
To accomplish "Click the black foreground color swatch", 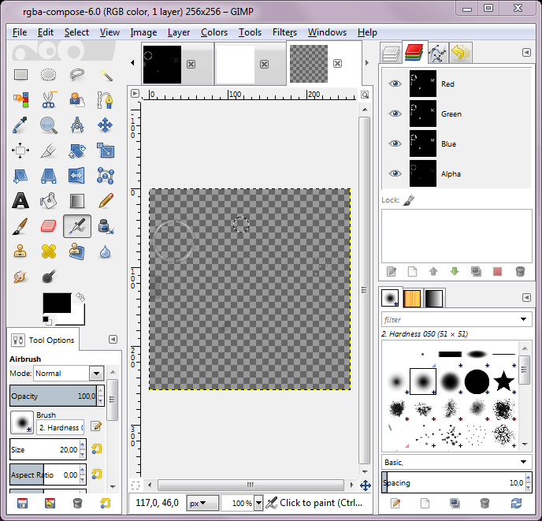I will click(x=57, y=303).
